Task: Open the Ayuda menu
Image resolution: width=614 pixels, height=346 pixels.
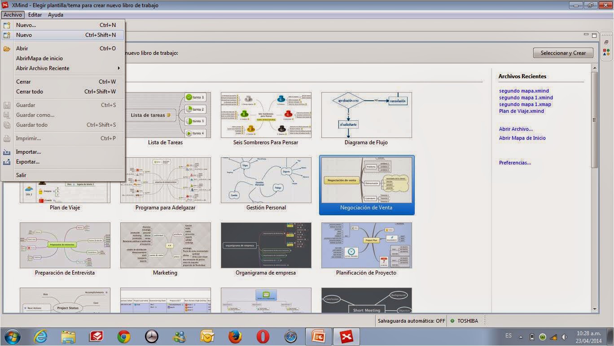Action: pos(55,14)
